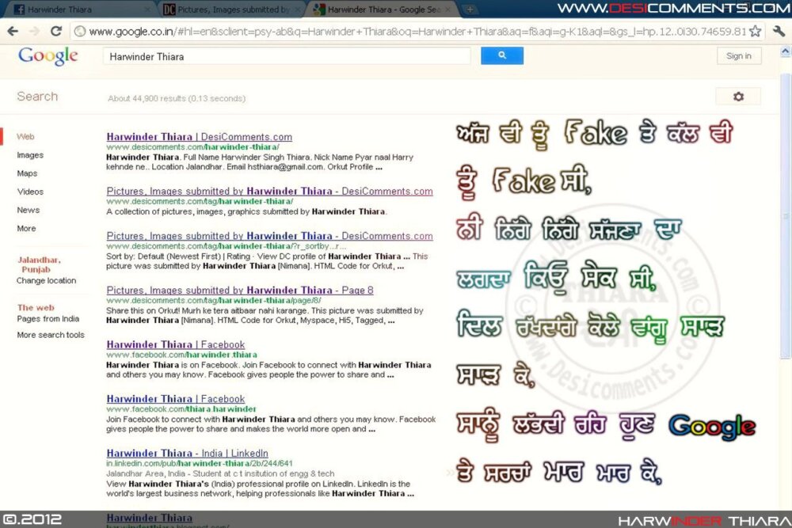This screenshot has width=792, height=528.
Task: Click the scrollbar up arrow
Action: (x=786, y=51)
